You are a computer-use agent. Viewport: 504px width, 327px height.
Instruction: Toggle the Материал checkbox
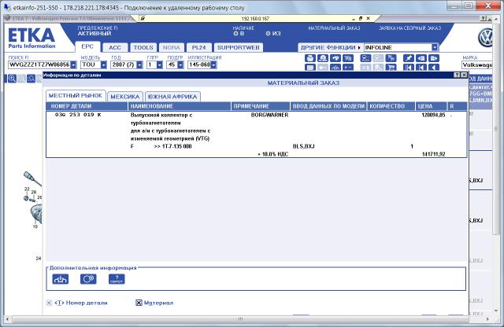click(139, 303)
